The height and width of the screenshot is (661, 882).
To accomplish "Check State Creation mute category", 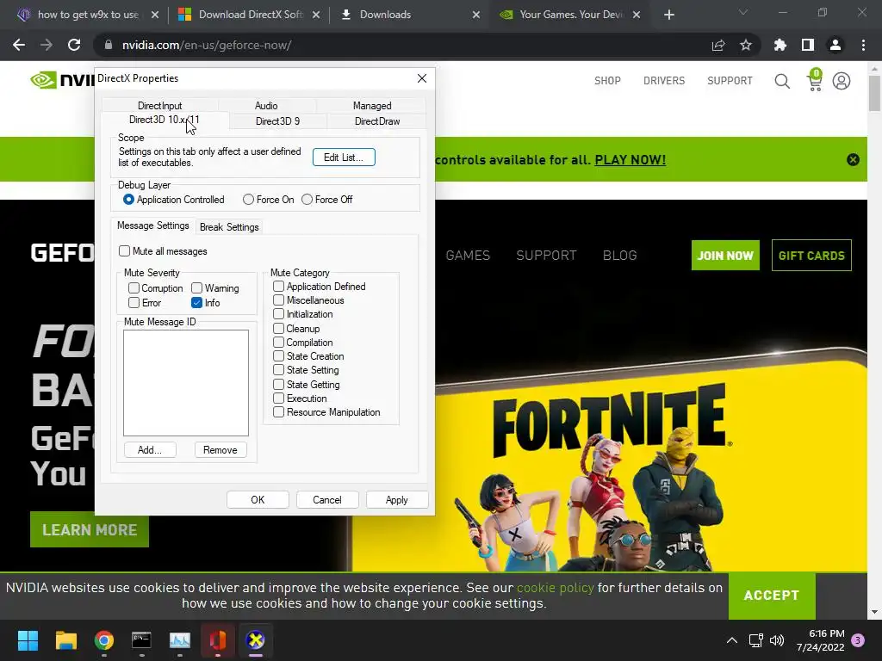I will pyautogui.click(x=278, y=355).
